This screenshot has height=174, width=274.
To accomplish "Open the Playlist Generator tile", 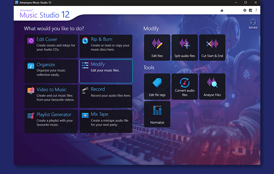I will click(x=51, y=121).
